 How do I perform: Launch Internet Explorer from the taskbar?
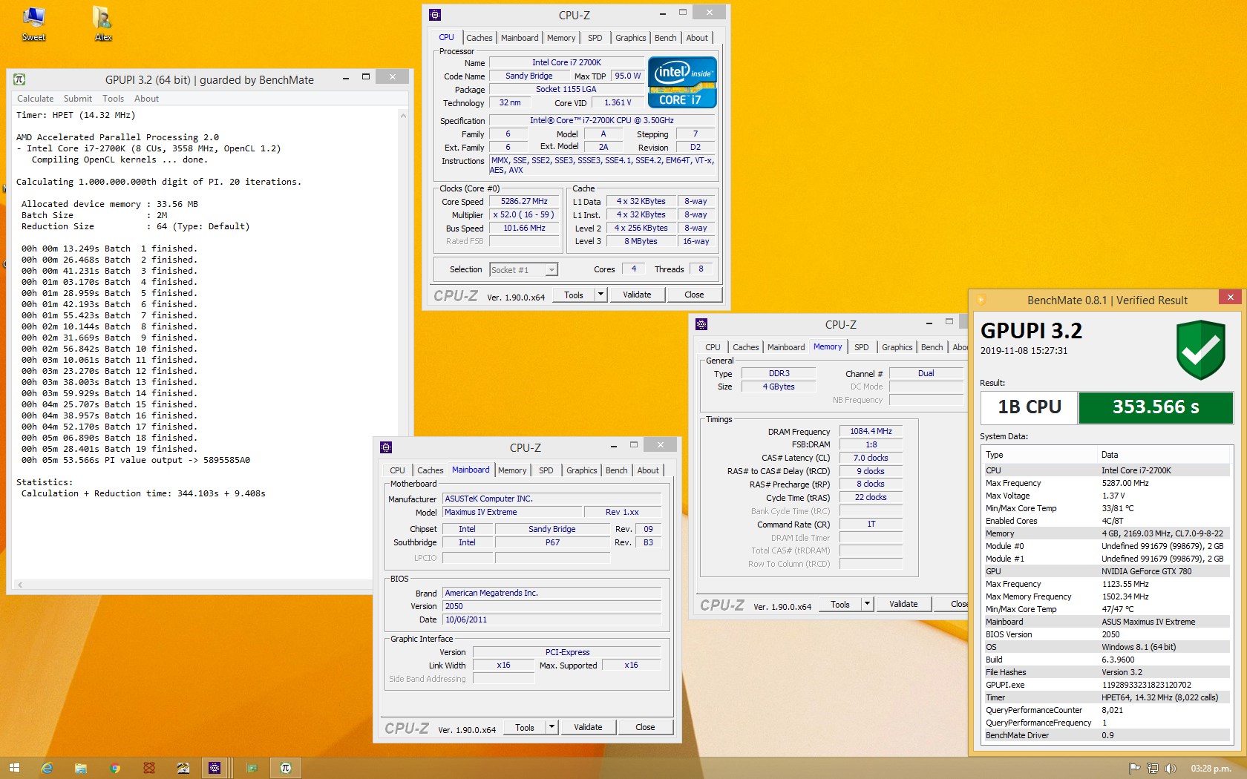click(47, 768)
